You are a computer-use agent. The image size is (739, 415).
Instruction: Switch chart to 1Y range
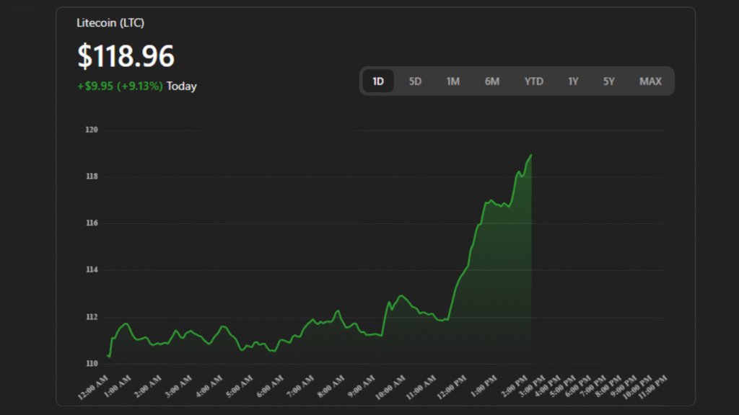pos(573,81)
